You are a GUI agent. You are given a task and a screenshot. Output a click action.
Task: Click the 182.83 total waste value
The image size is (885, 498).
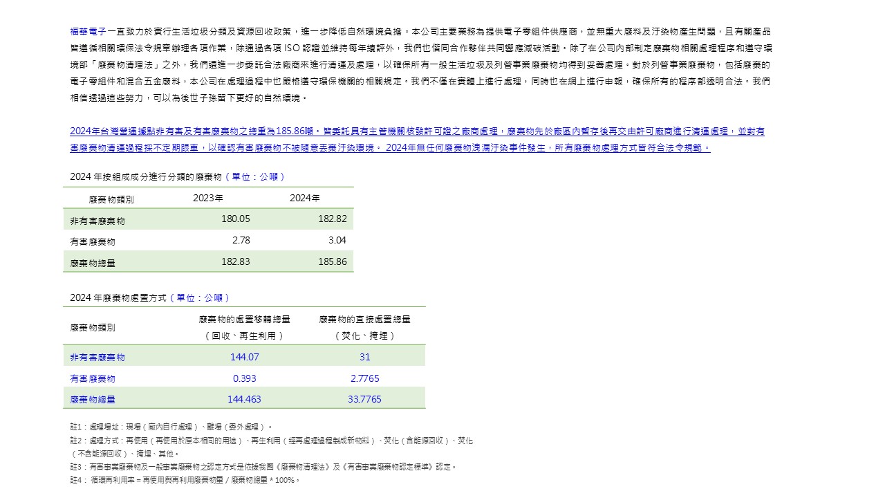236,262
